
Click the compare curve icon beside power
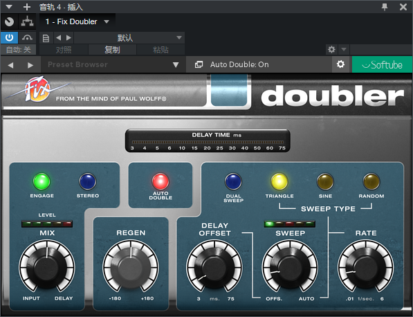(x=27, y=37)
